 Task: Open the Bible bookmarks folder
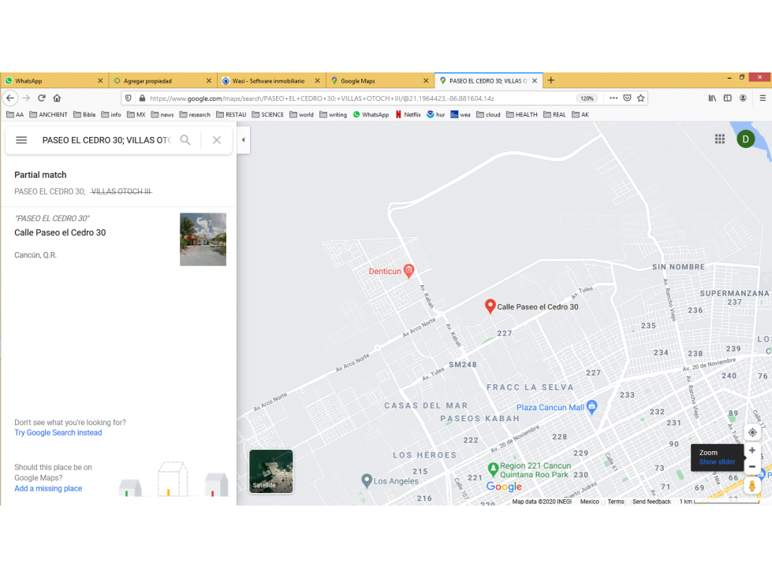click(84, 114)
